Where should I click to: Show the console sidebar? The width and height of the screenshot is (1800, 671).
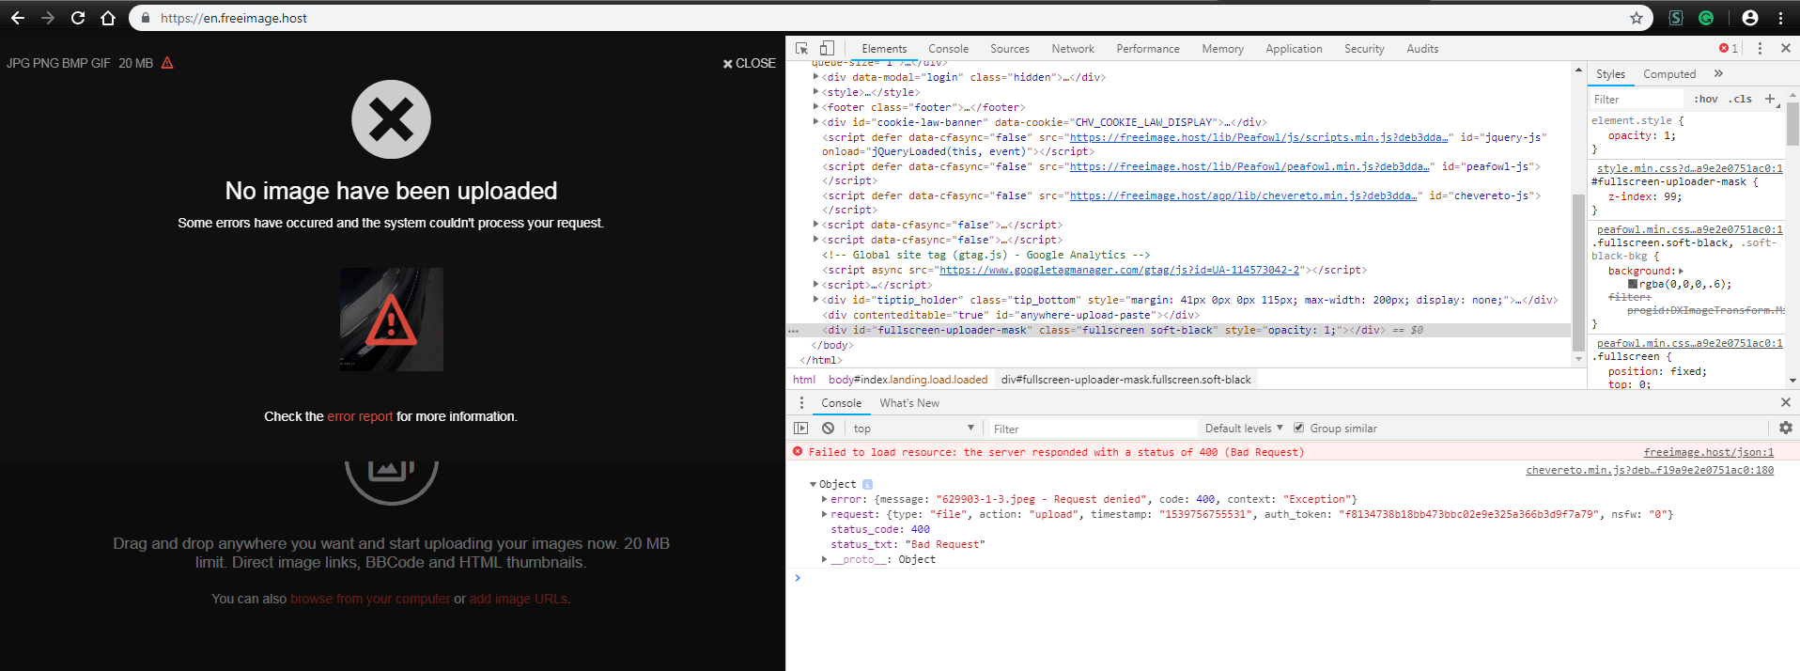coord(800,429)
